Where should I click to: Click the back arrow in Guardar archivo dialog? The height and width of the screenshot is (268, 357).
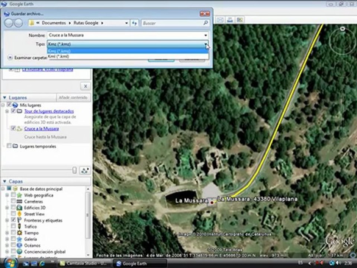(x=9, y=23)
